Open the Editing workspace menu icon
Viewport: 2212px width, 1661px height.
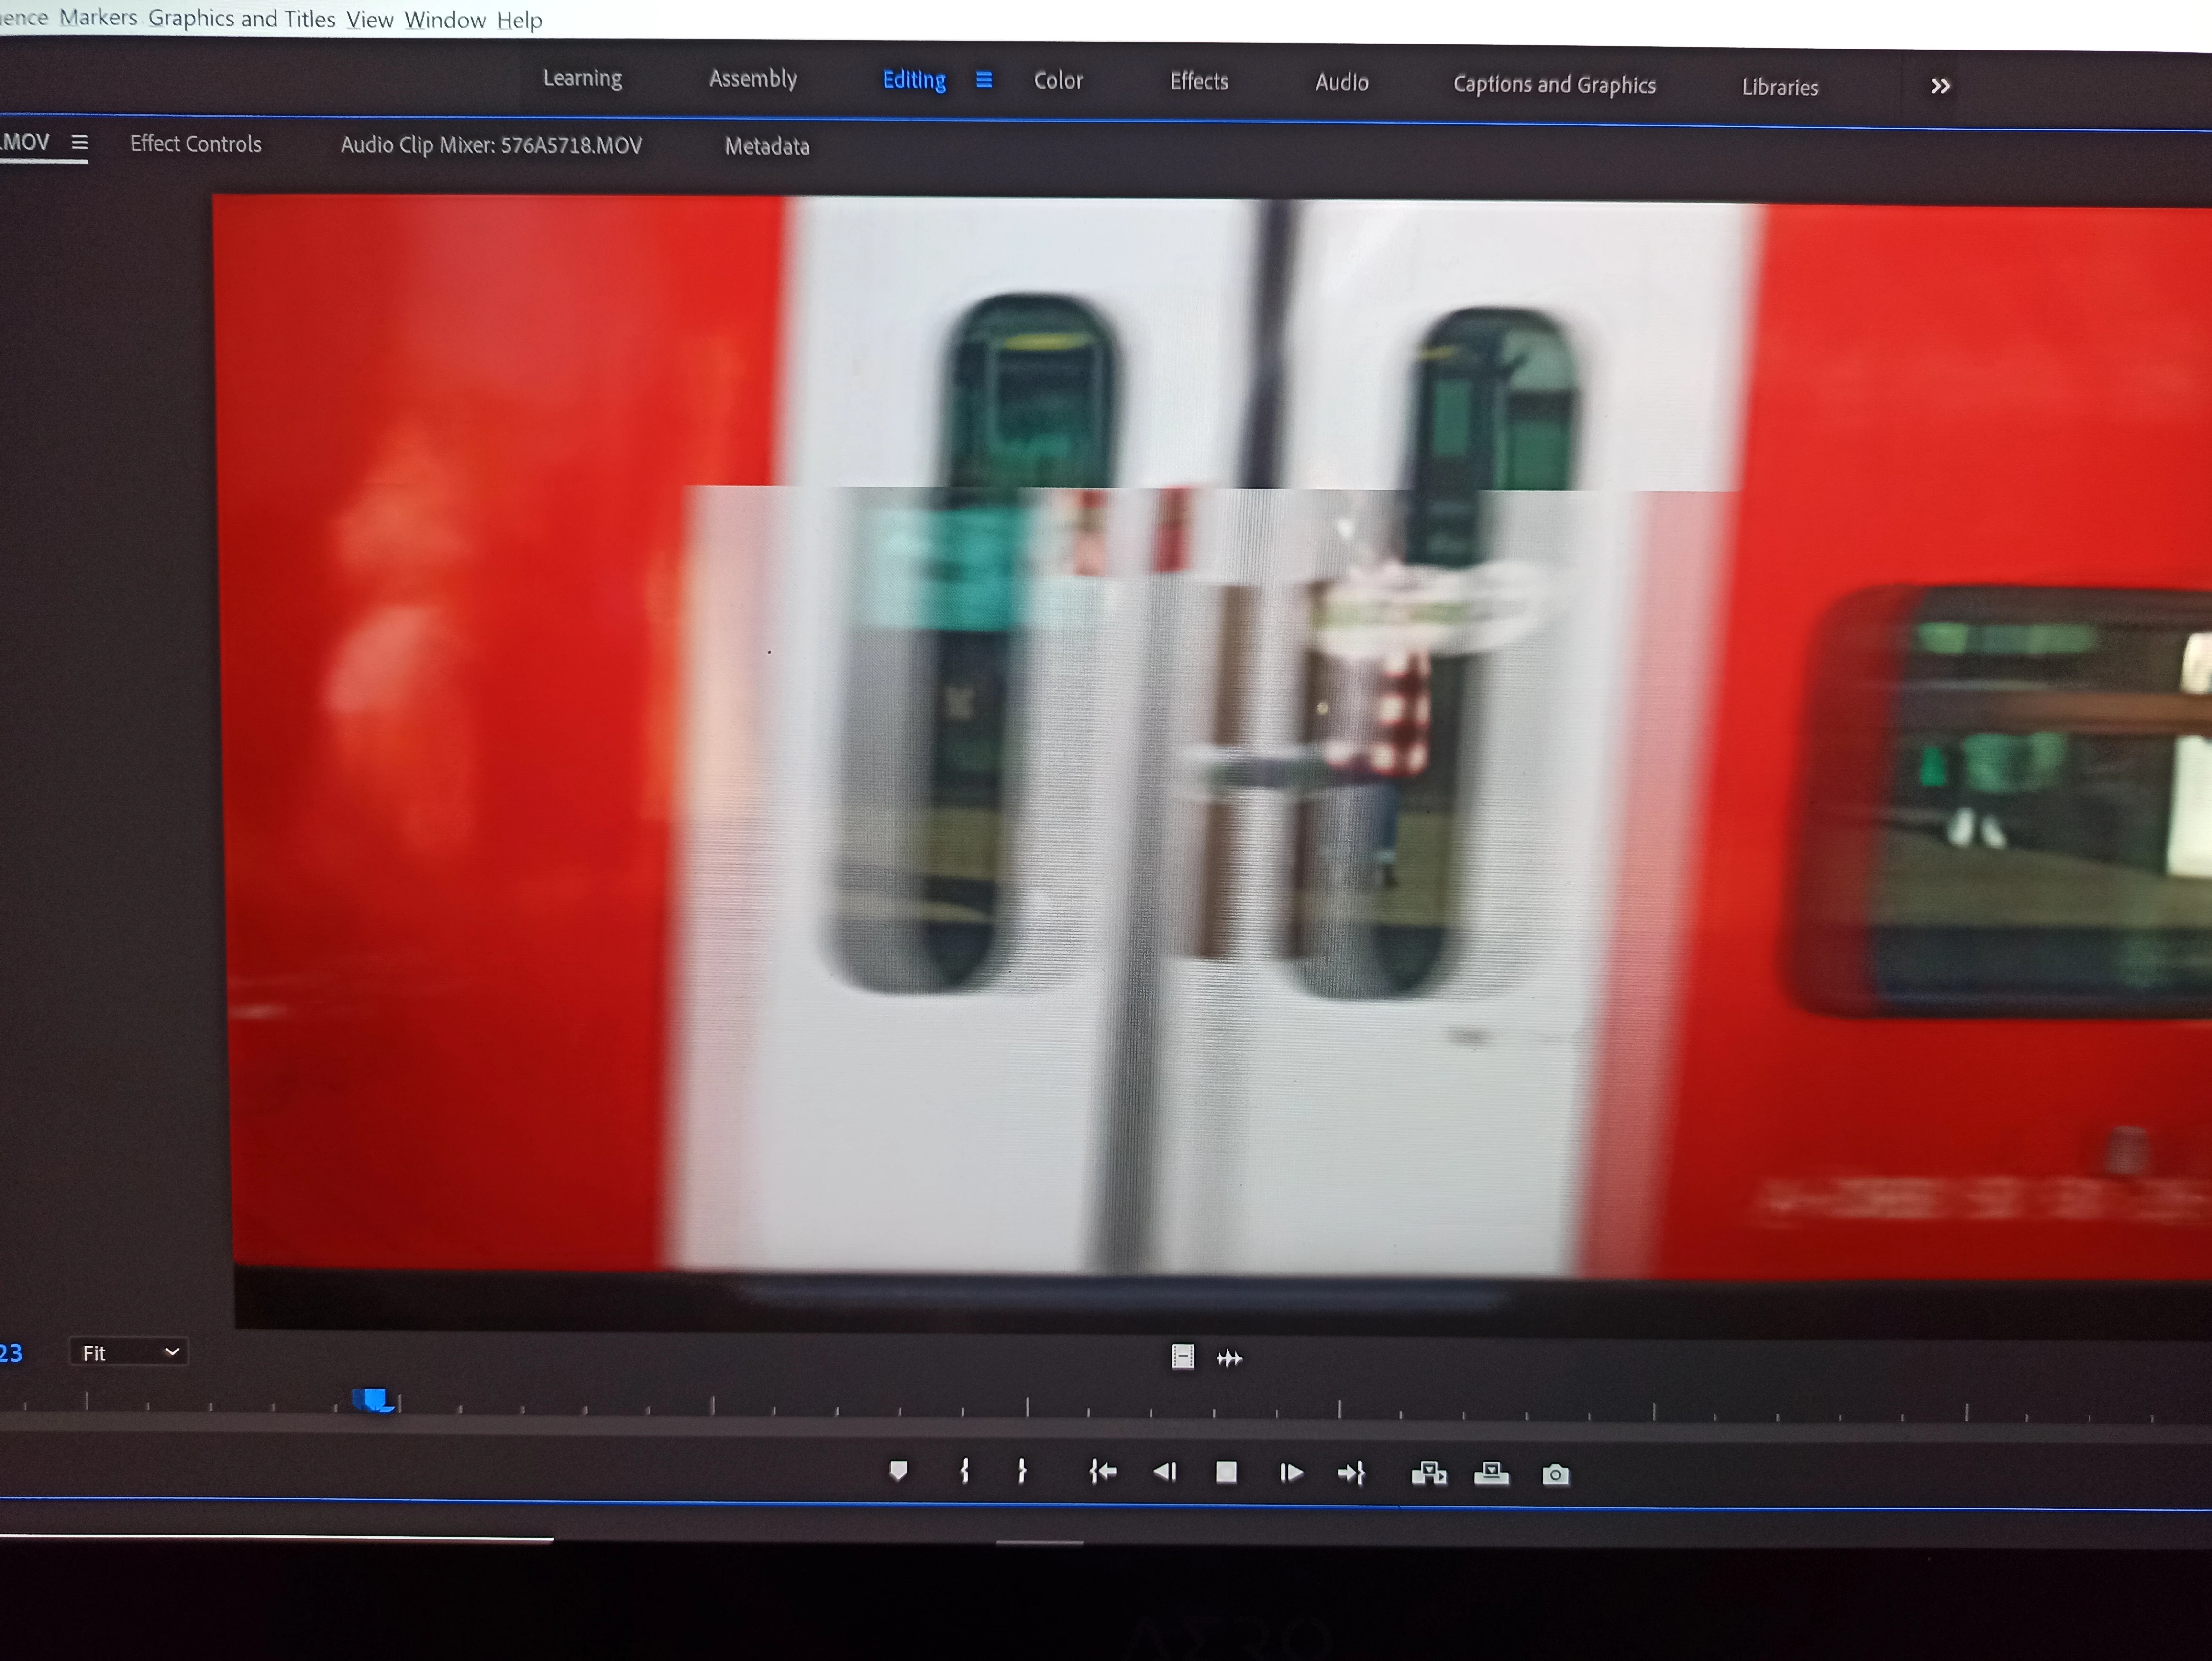(x=984, y=80)
